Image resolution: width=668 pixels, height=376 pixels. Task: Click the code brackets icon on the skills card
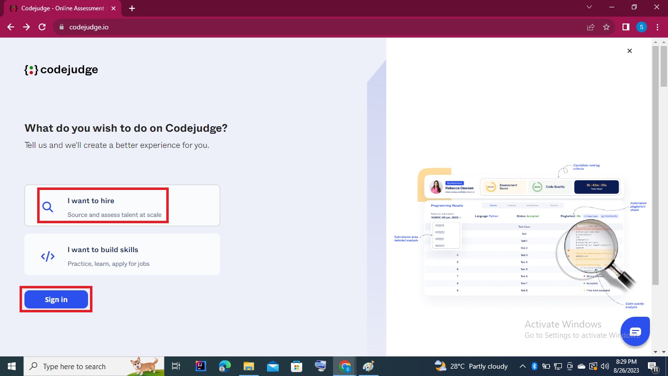[x=47, y=256]
